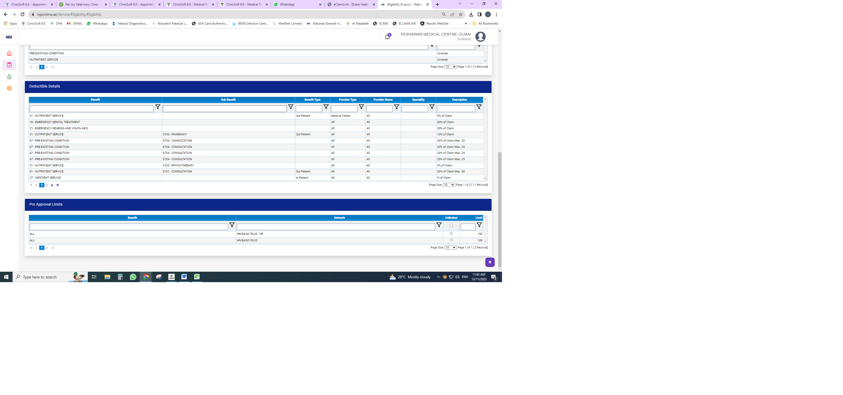Toggle the Unlimited filter checkbox
843x395 pixels.
click(451, 225)
